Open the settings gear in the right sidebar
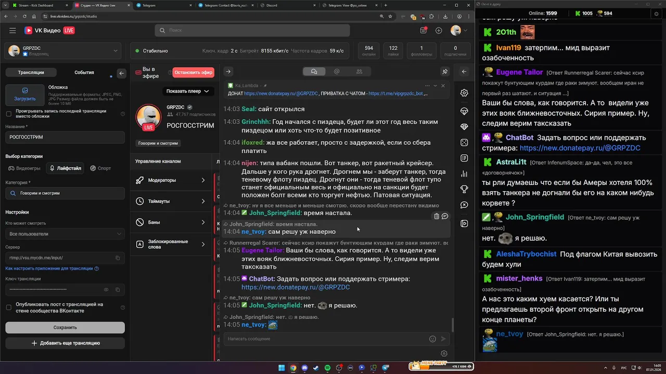The width and height of the screenshot is (666, 374). click(464, 93)
